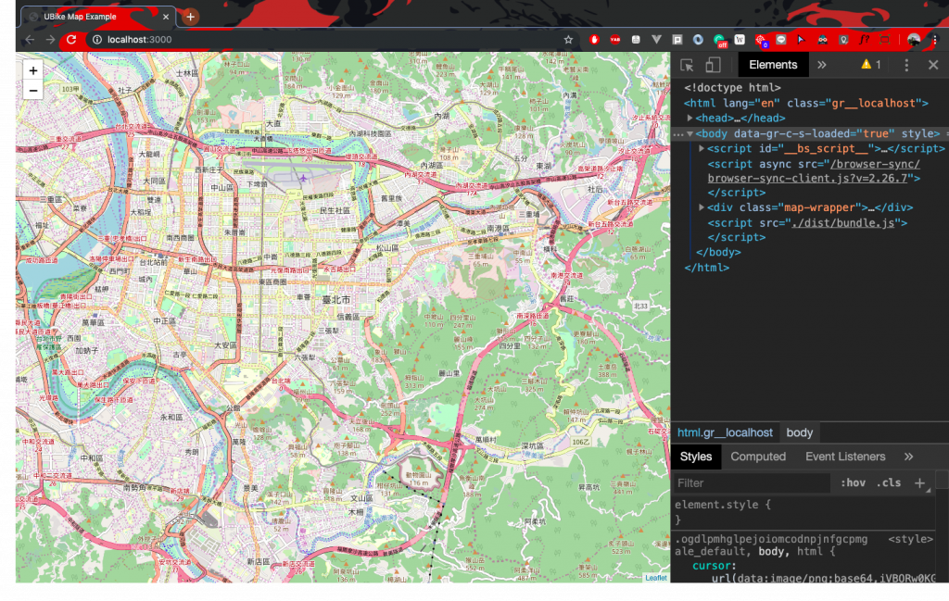Show more DevTools panels with chevrons
The image size is (949, 601).
[x=821, y=66]
